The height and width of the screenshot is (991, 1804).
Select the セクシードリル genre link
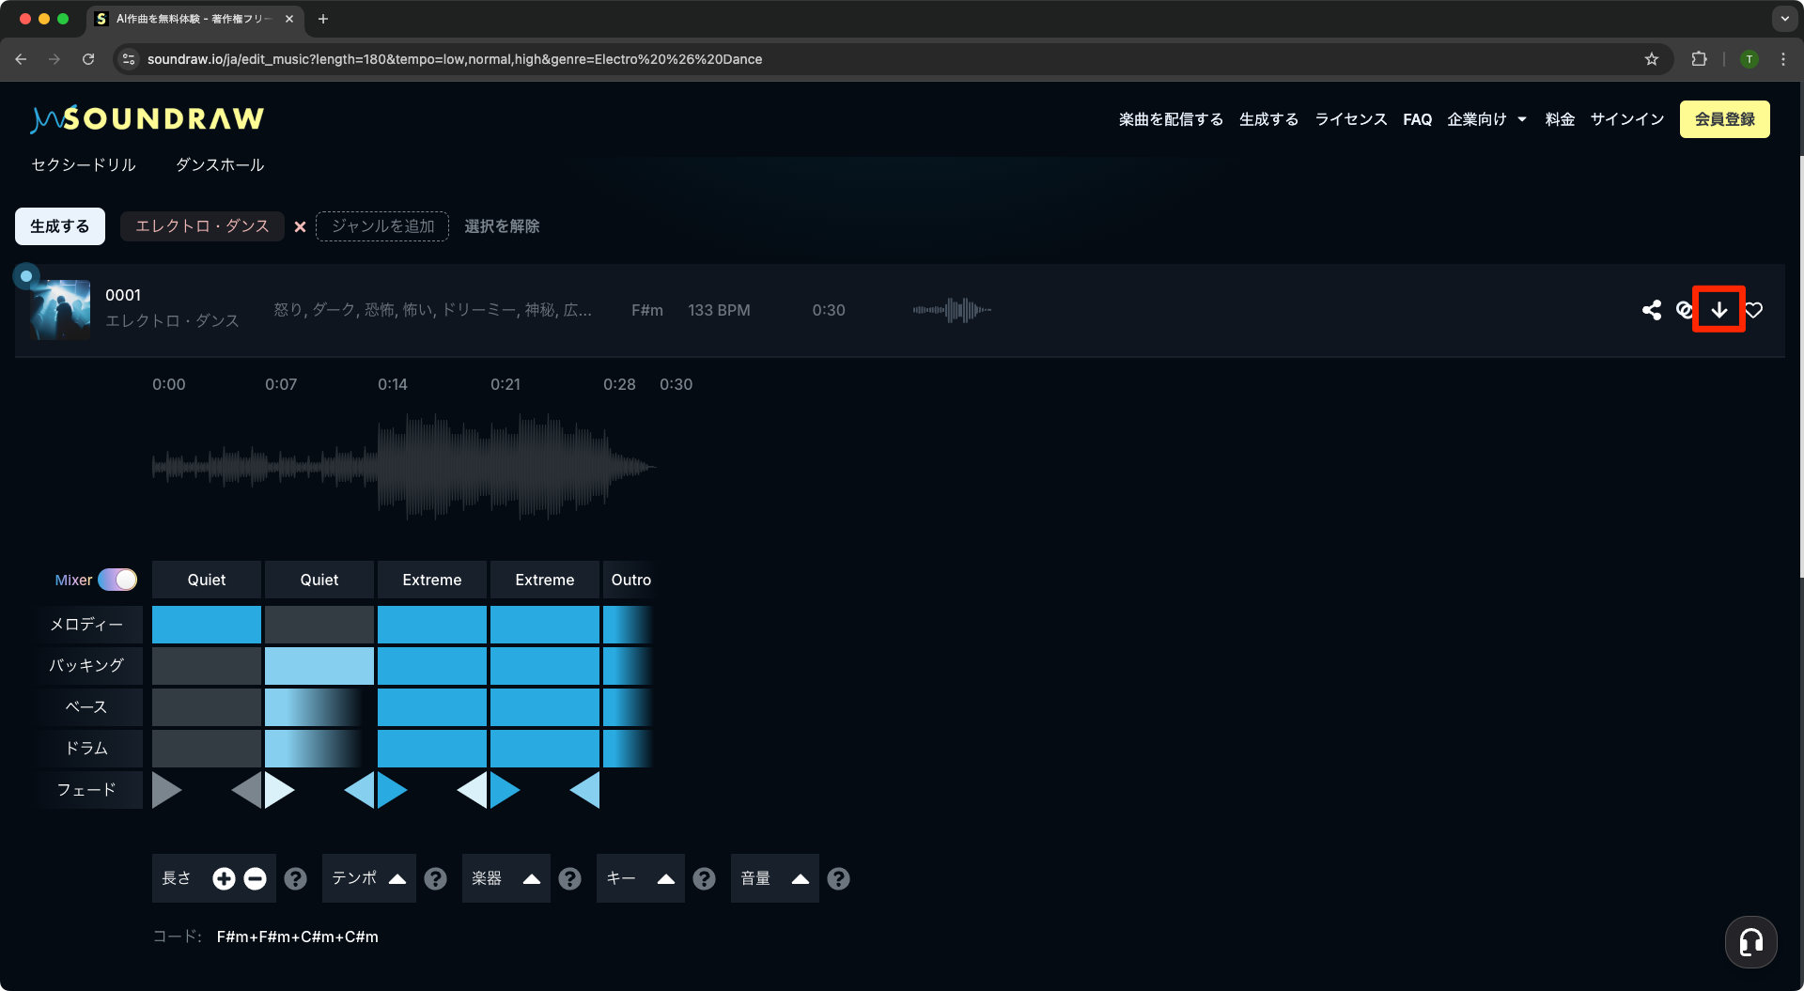tap(84, 165)
